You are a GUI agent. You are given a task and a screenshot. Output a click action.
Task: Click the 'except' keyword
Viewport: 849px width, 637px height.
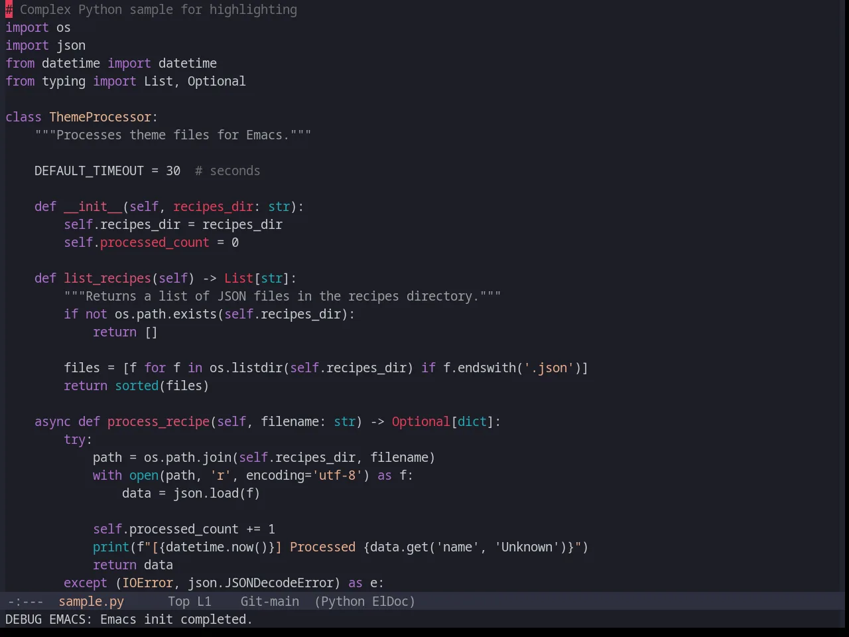[x=86, y=583]
